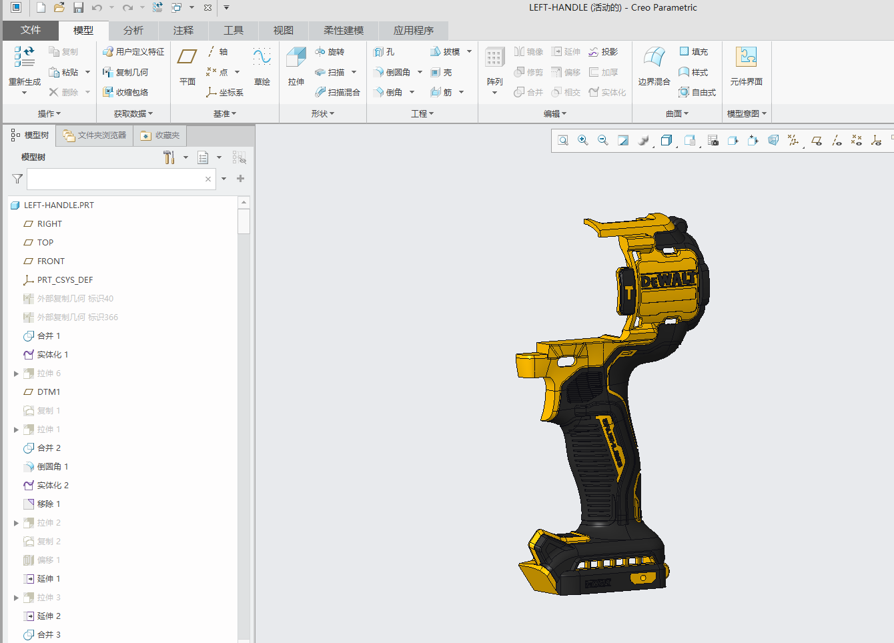
Task: Toggle datum axis display on
Action: [837, 141]
